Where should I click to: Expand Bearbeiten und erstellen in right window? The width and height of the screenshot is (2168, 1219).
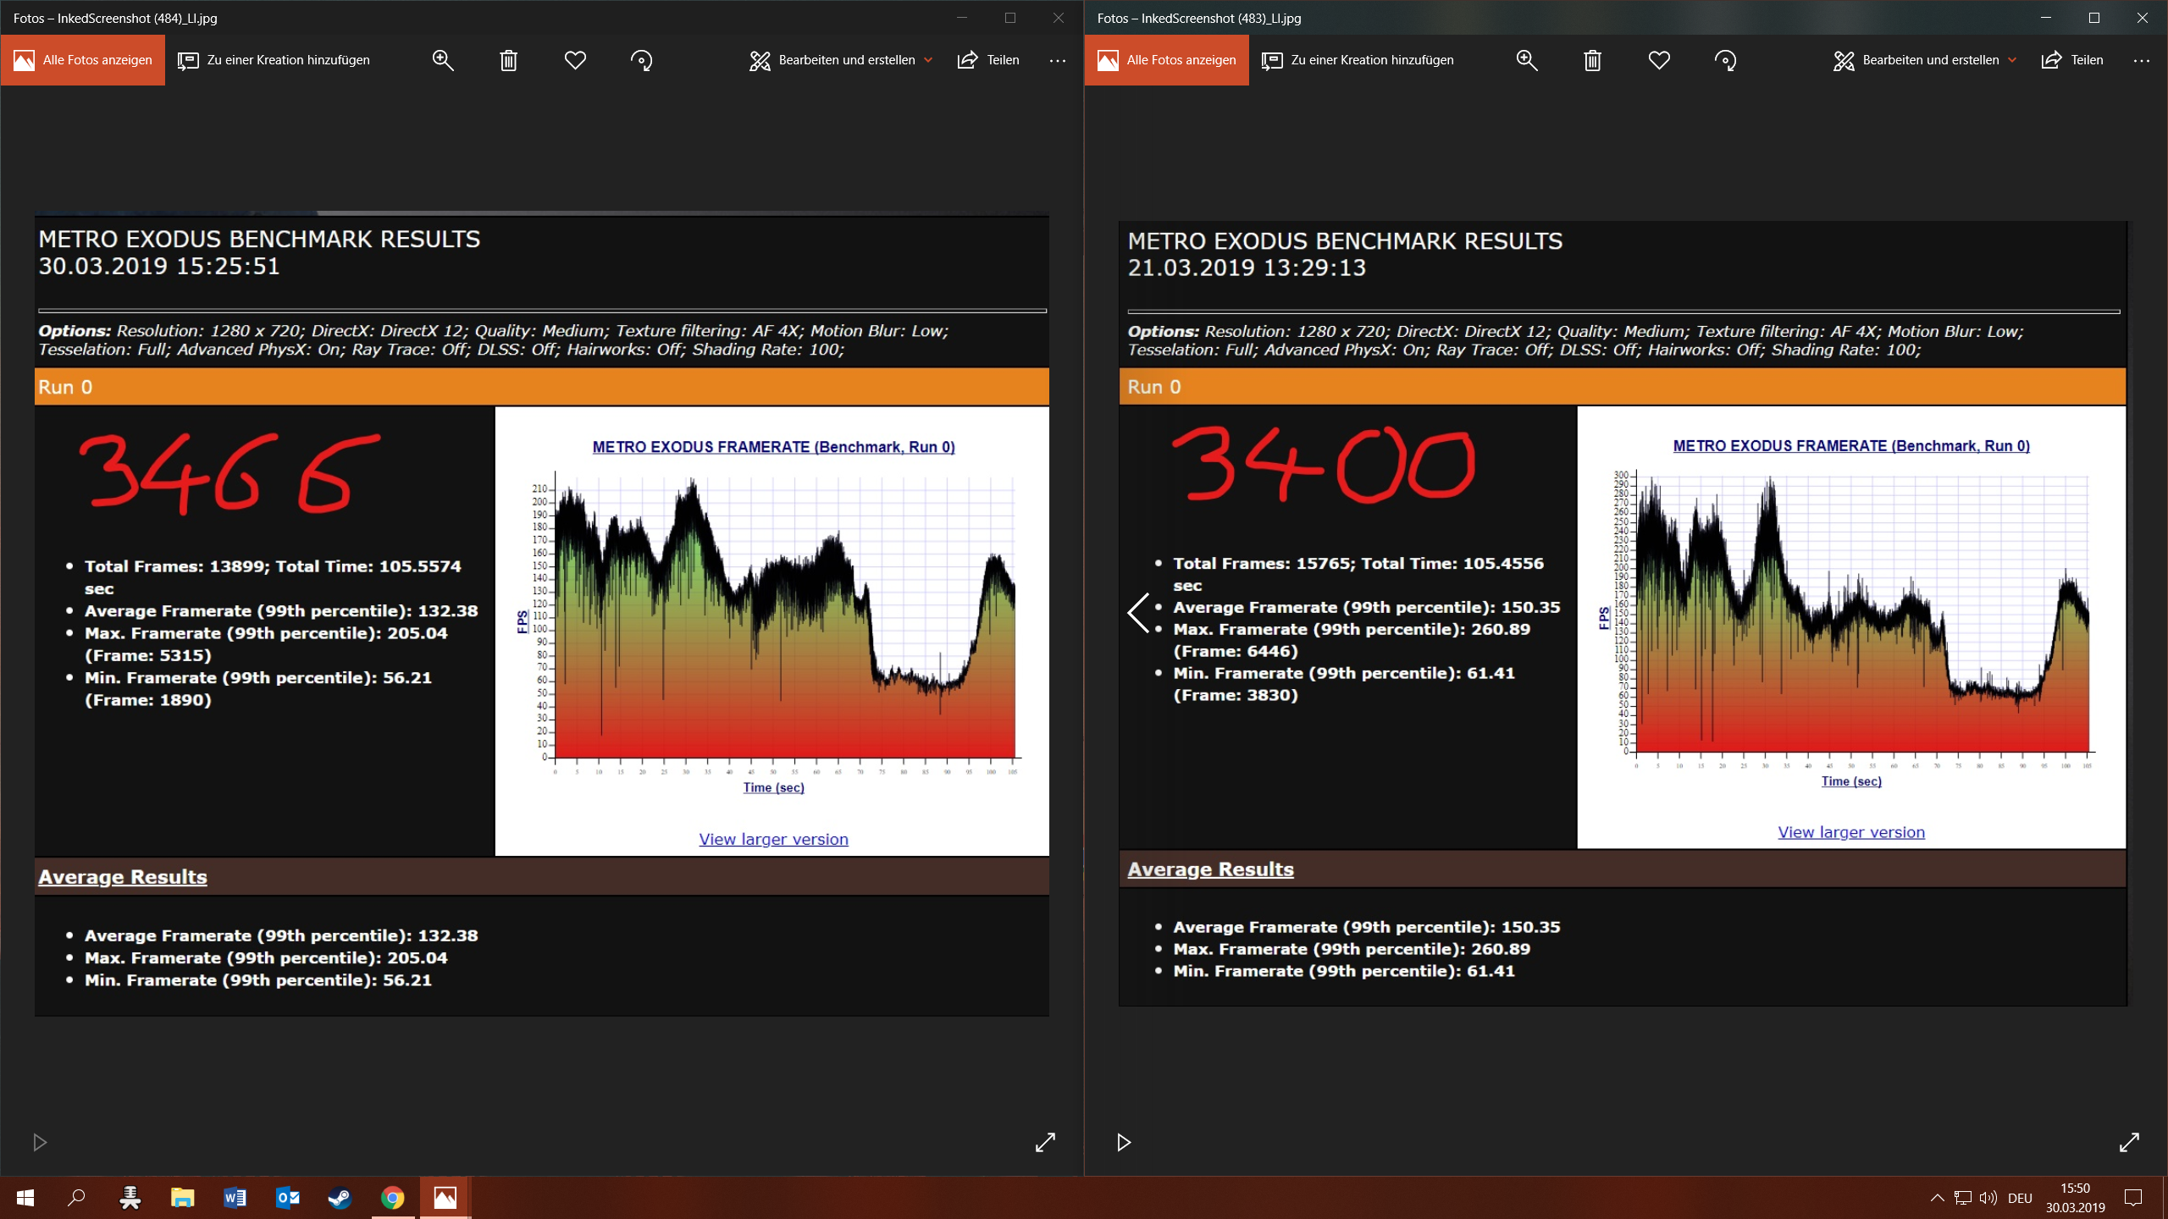click(1924, 60)
